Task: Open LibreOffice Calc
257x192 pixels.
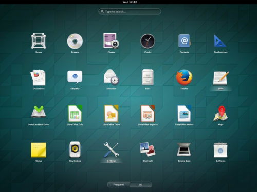Action: click(75, 114)
